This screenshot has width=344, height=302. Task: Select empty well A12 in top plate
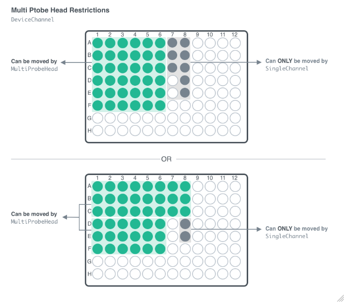(235, 43)
